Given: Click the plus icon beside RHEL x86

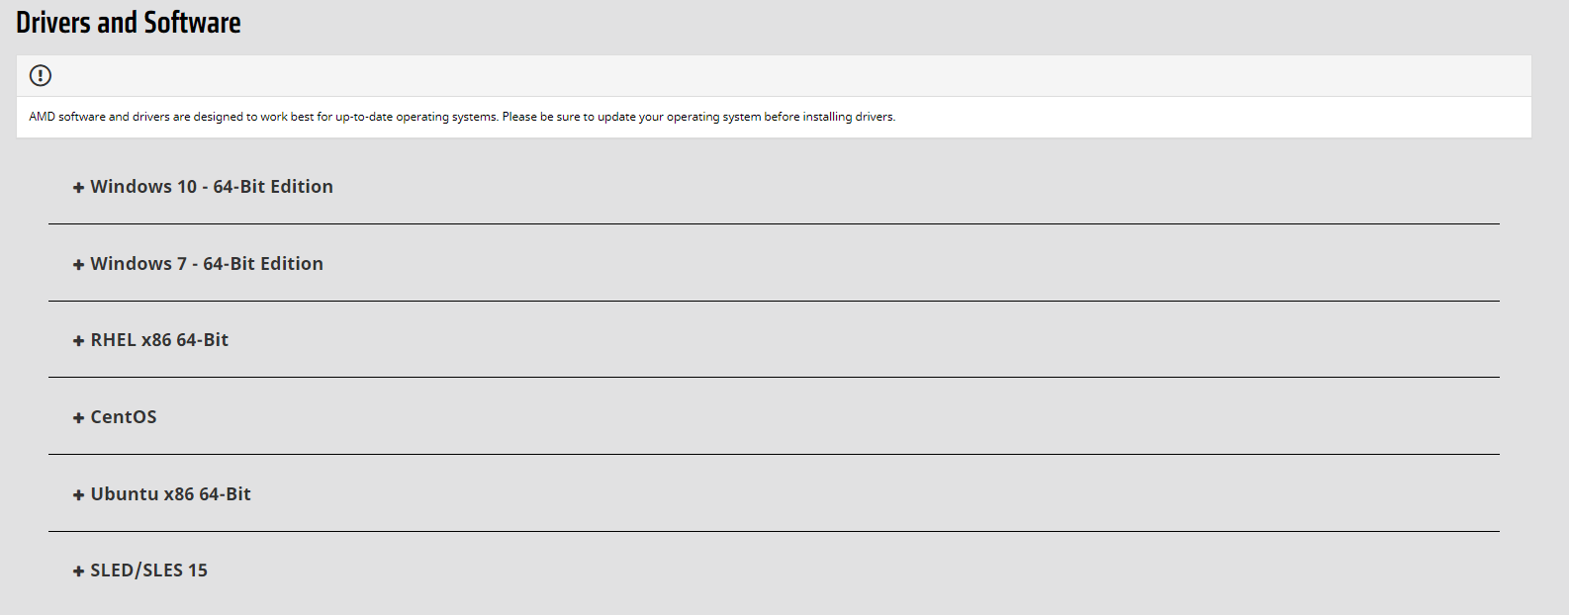Looking at the screenshot, I should tap(78, 341).
